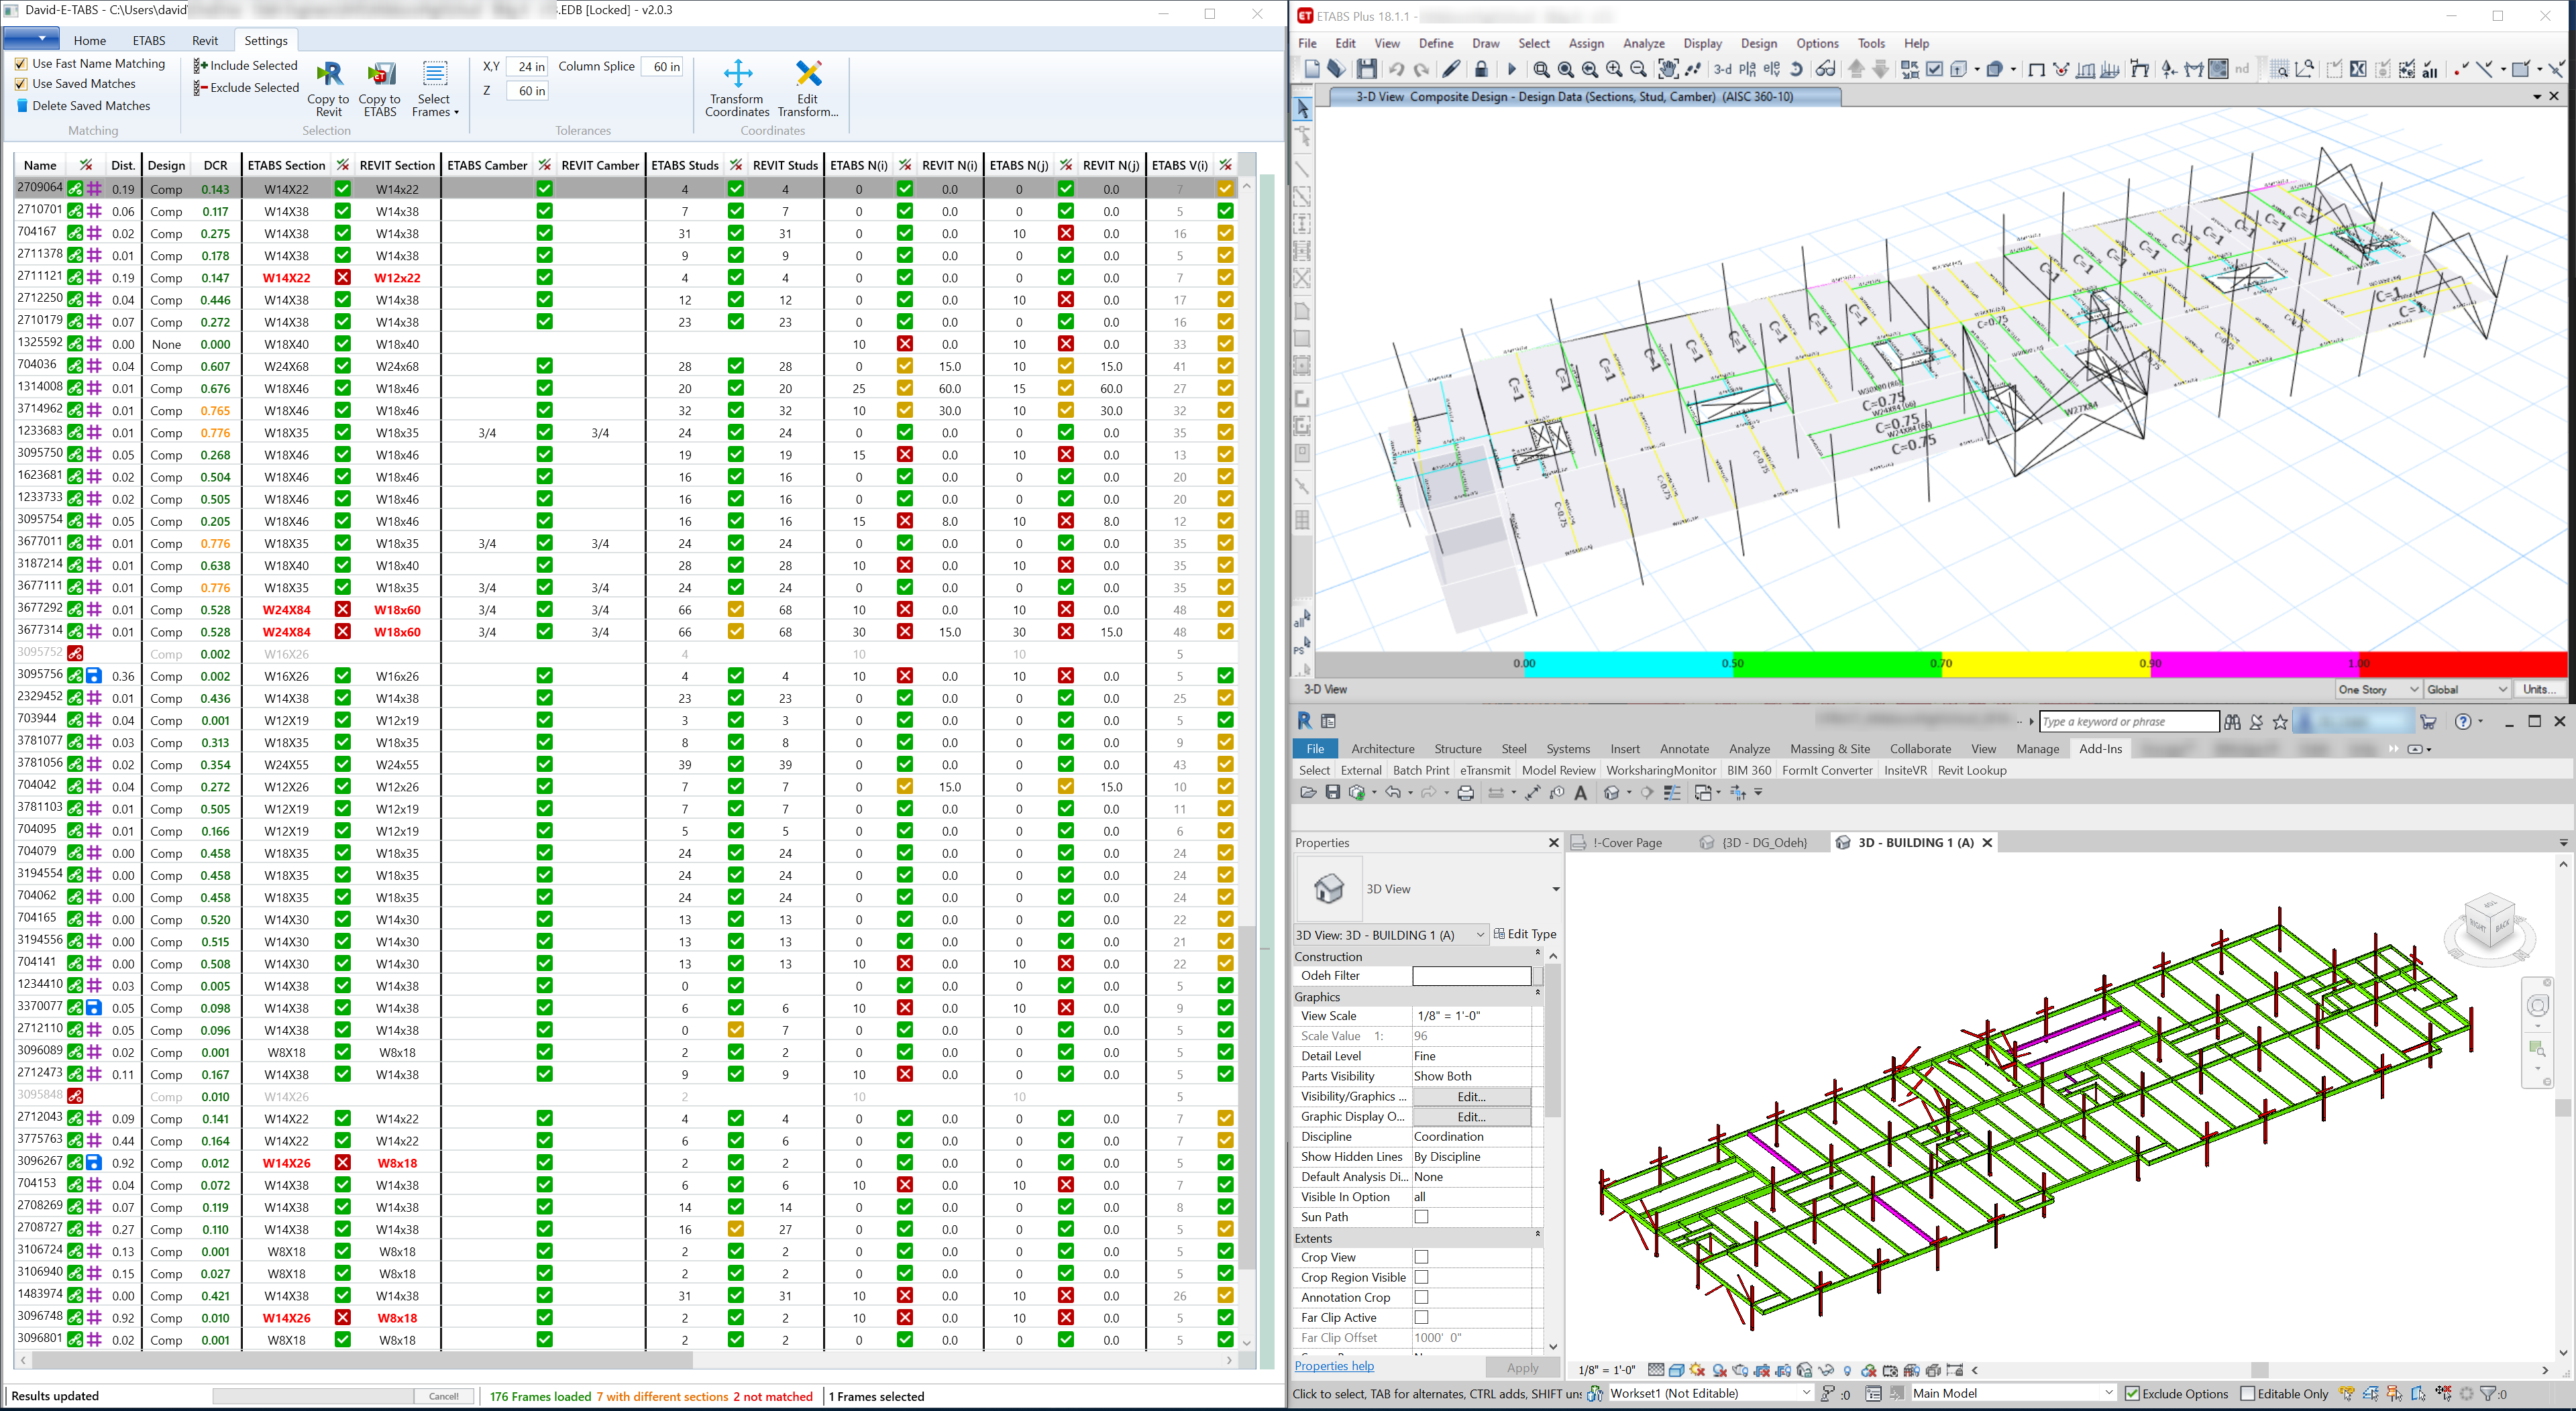Click Edit button for Visibility/Graphics
The width and height of the screenshot is (2576, 1411).
click(1471, 1097)
